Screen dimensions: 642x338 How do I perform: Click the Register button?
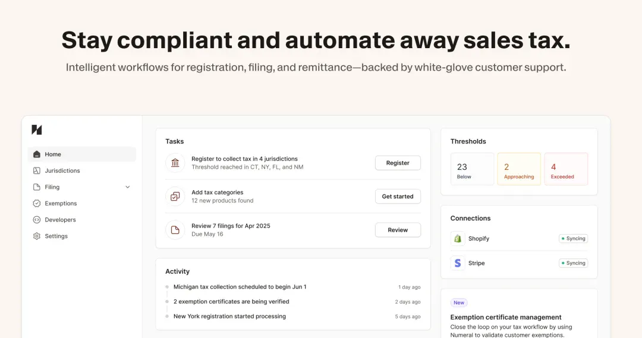[398, 163]
